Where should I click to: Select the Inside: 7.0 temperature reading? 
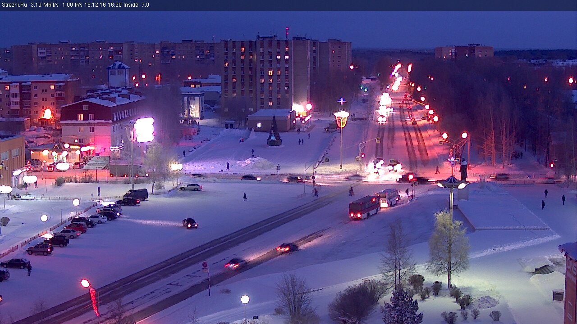[x=137, y=5]
